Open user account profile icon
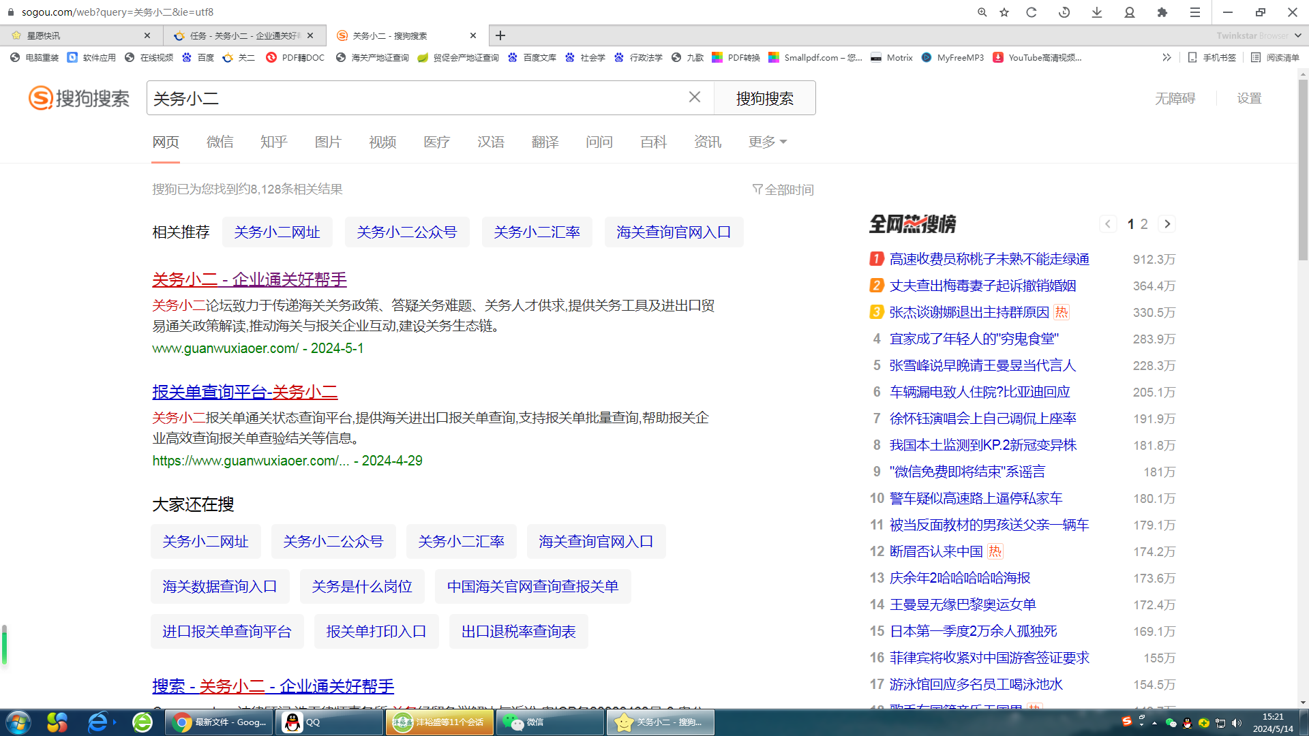The width and height of the screenshot is (1309, 736). (1130, 12)
